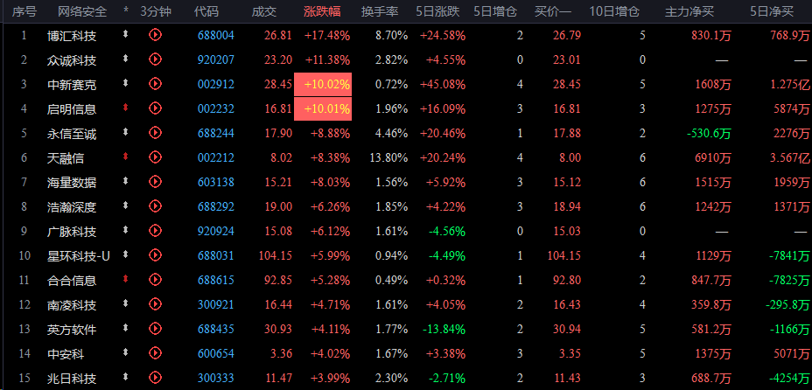Click the 3.567亿 five-day net buy value

point(790,157)
